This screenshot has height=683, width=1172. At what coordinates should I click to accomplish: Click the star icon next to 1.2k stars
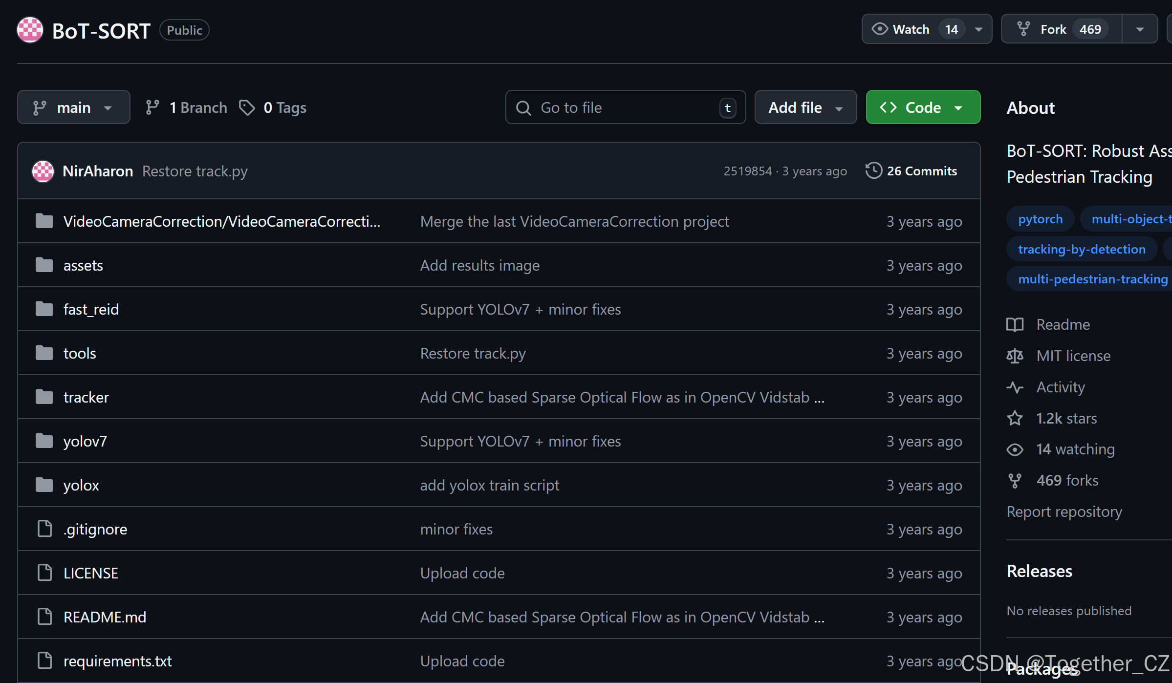(1015, 418)
